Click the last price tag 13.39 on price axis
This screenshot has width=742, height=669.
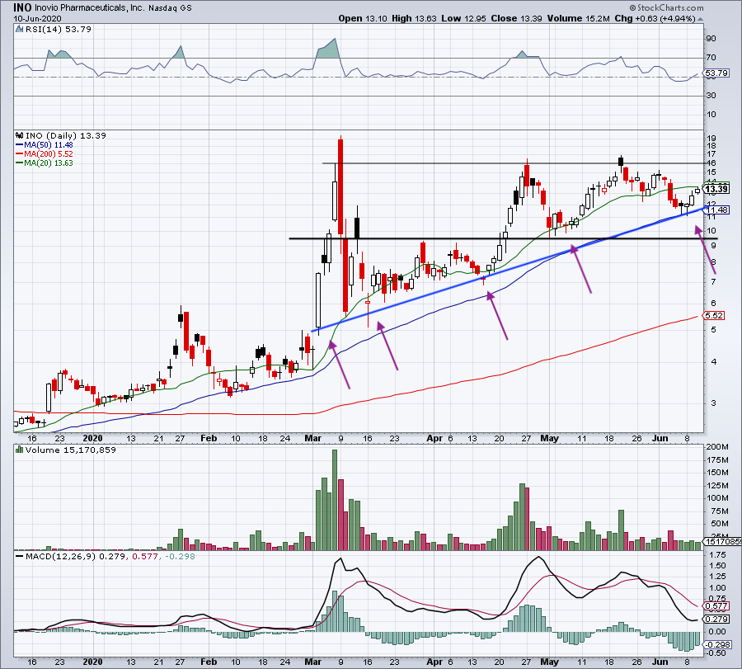pos(716,190)
